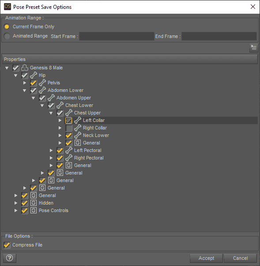Select the Left Collar tree row label
Image resolution: width=260 pixels, height=266 pixels.
click(x=94, y=120)
